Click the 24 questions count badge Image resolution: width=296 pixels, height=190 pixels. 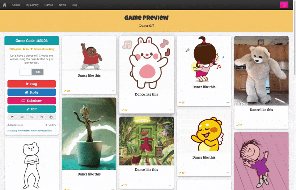(x=26, y=49)
